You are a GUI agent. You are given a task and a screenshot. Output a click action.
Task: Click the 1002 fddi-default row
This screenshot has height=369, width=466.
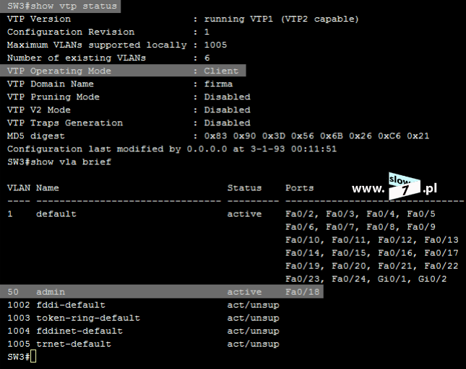(143, 305)
